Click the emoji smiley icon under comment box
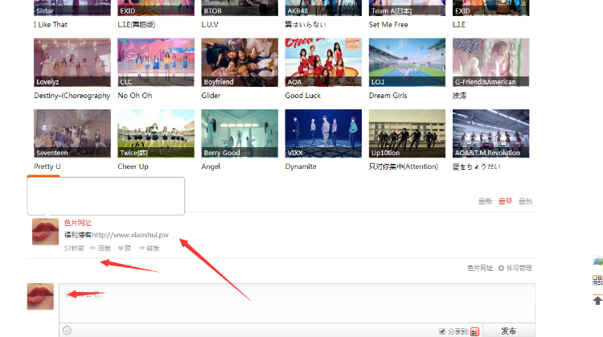 click(x=67, y=330)
